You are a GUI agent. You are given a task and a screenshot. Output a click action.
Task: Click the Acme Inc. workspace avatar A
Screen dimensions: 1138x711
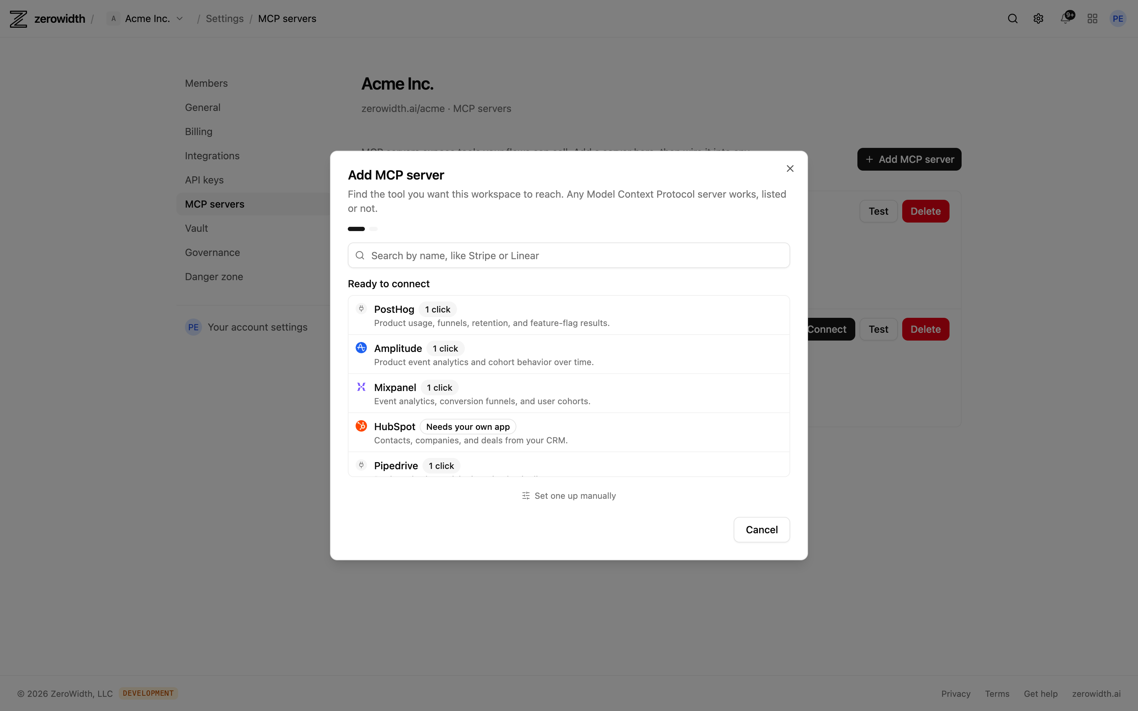[113, 19]
